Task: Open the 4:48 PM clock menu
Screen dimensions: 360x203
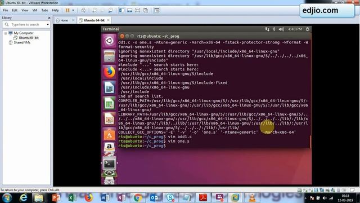Action: point(295,29)
